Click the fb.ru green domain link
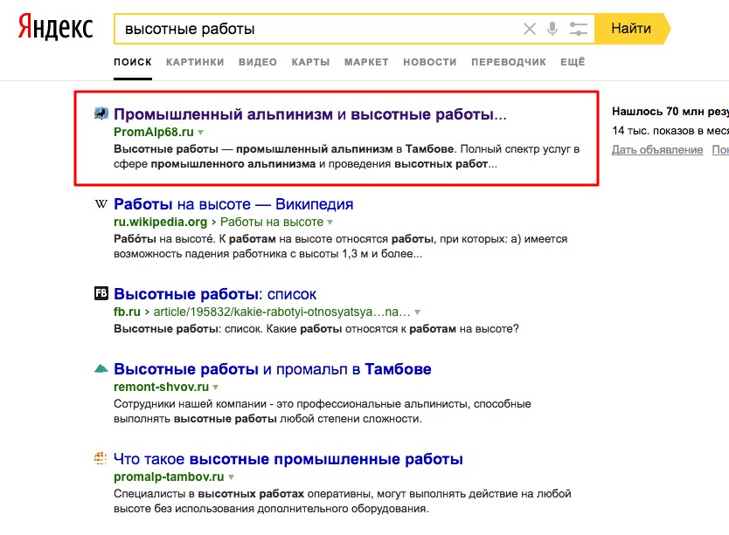 click(127, 312)
